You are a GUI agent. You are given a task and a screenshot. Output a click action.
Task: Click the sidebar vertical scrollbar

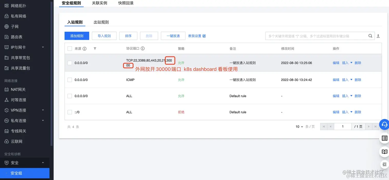click(x=52, y=73)
